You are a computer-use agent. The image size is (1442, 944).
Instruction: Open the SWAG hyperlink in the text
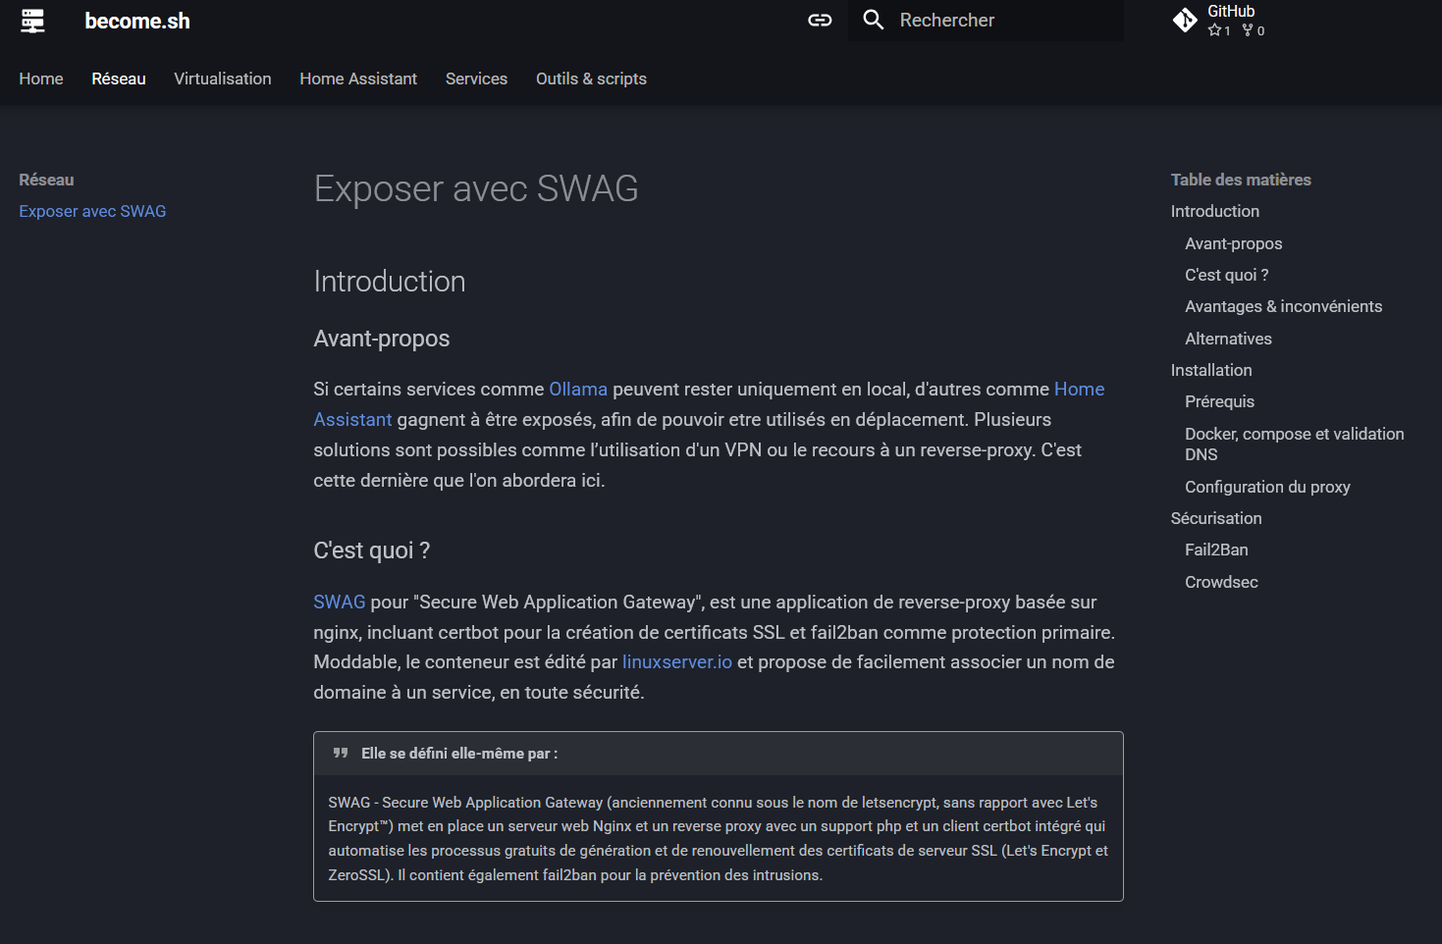pyautogui.click(x=339, y=603)
